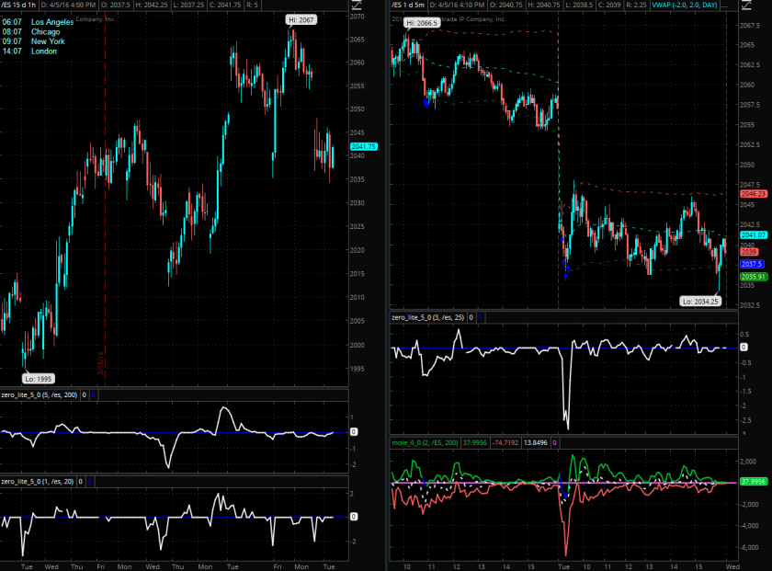Open the zero_lite_5_0 (5, /es, 200) study header

pos(40,396)
